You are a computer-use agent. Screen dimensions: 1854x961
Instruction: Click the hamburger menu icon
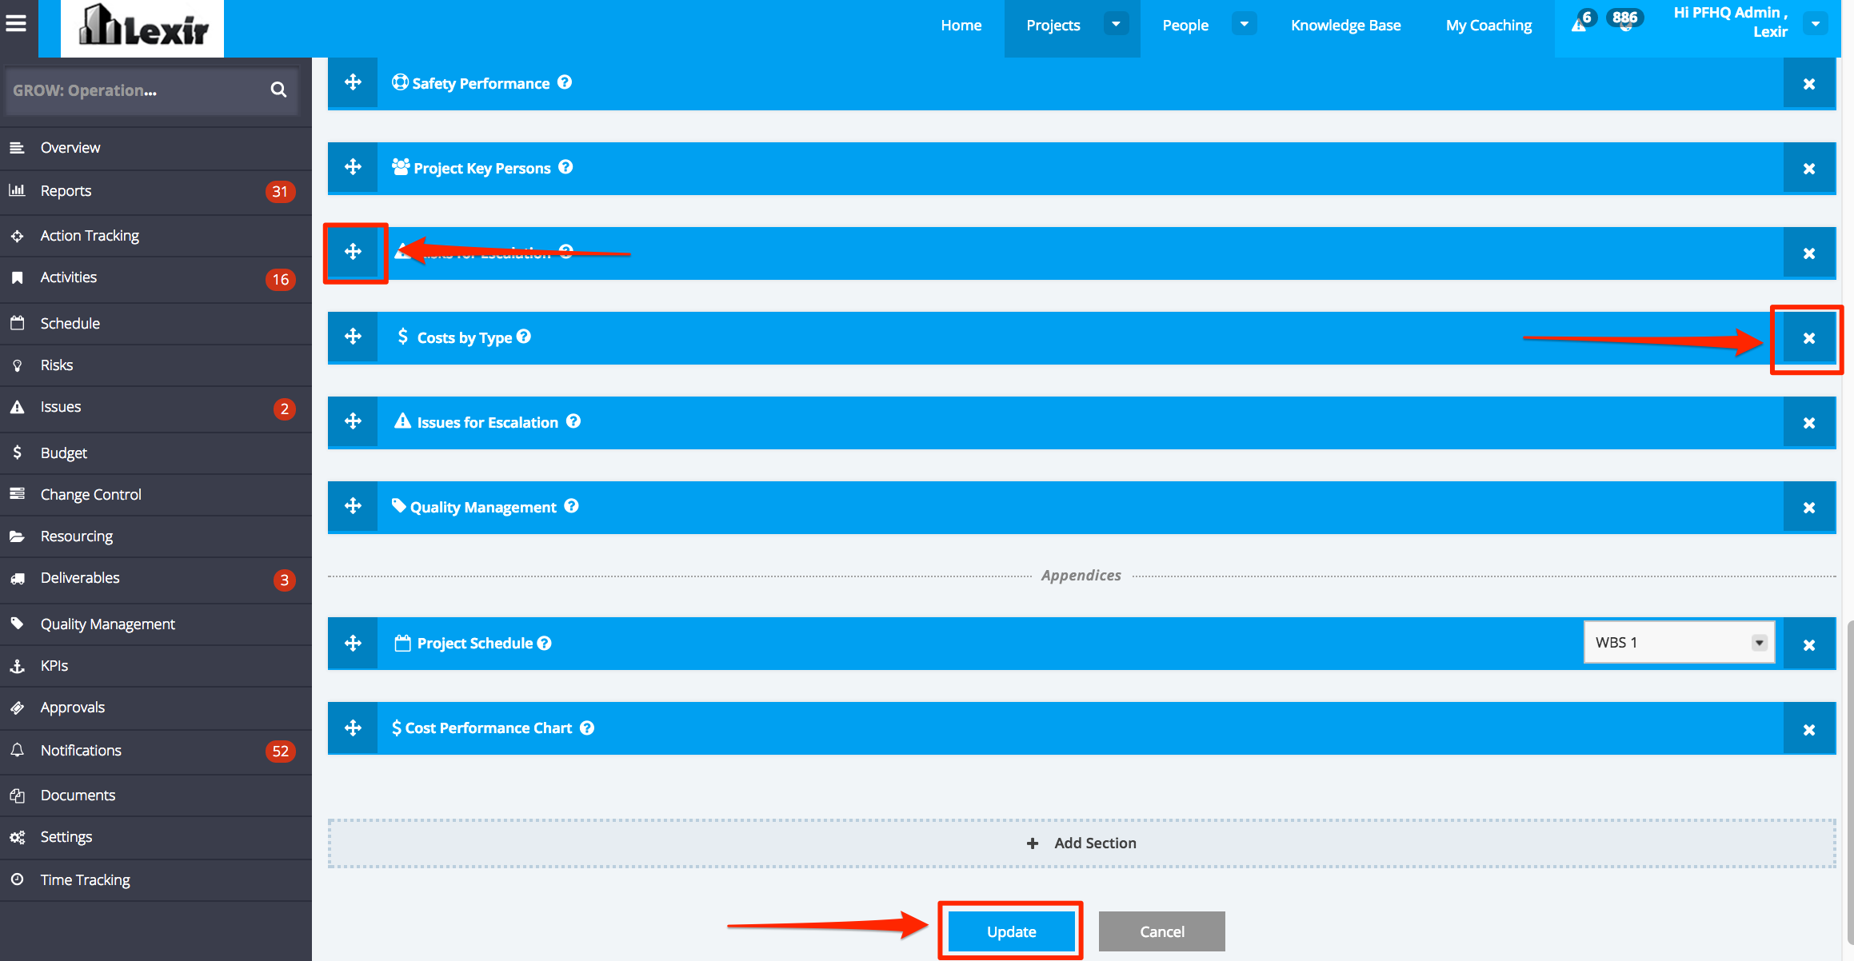(x=17, y=23)
